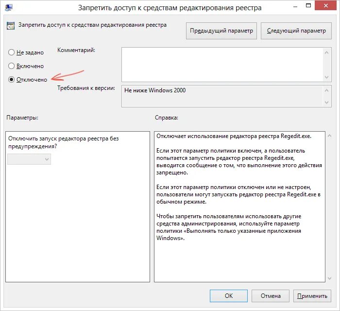The height and width of the screenshot is (311, 340).
Task: Click comment box scroll down arrow
Action: pyautogui.click(x=327, y=77)
